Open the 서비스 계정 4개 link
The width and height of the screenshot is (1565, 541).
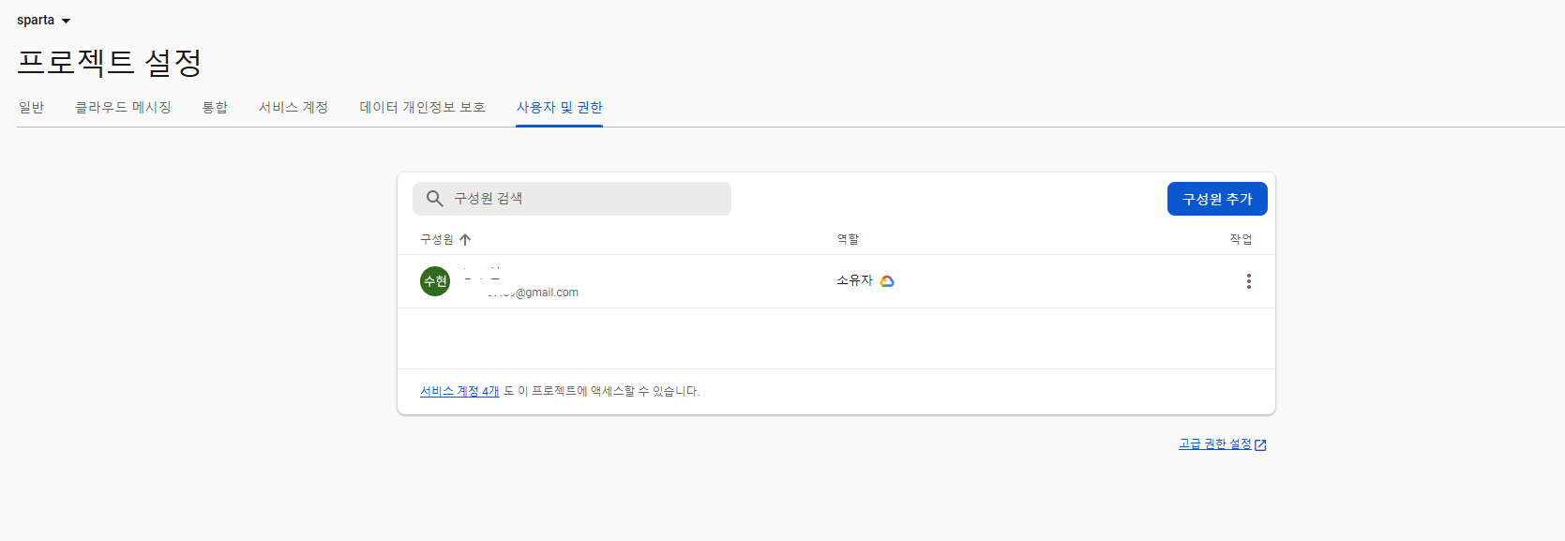(x=459, y=392)
